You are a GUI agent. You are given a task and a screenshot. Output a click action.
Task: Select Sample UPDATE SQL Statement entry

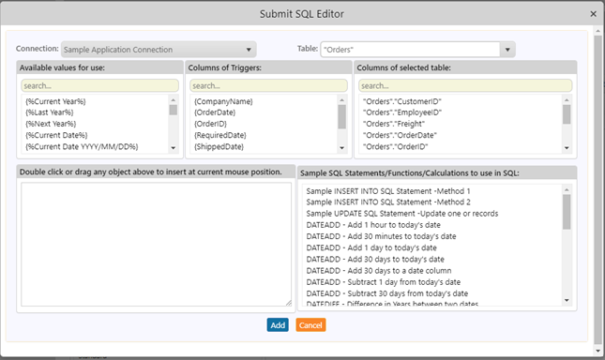[402, 214]
